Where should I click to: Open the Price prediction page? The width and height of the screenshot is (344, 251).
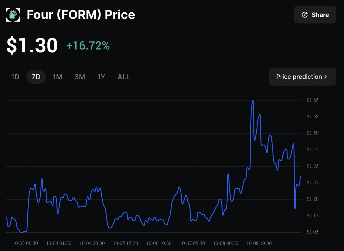pos(299,77)
